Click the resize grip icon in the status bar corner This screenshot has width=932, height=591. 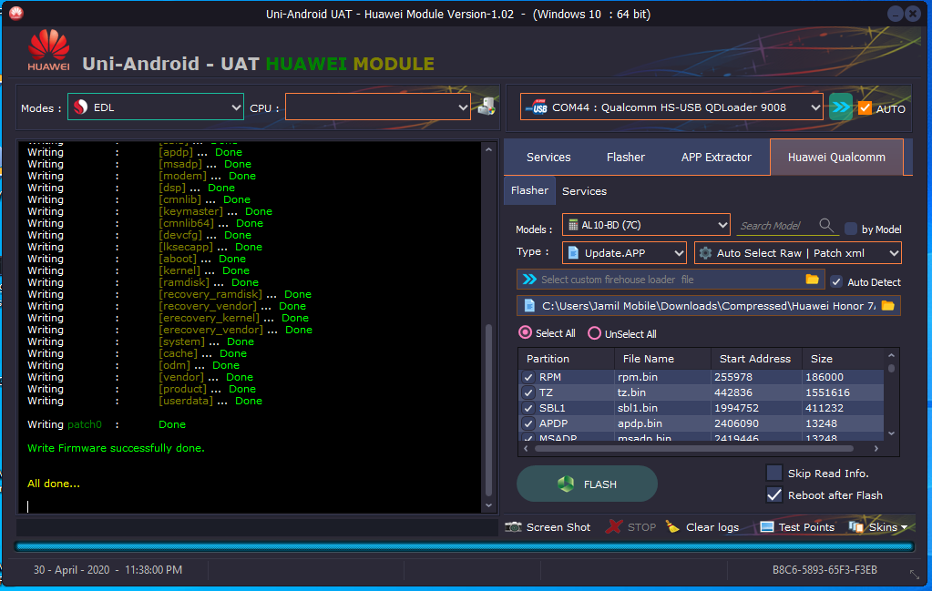(914, 574)
